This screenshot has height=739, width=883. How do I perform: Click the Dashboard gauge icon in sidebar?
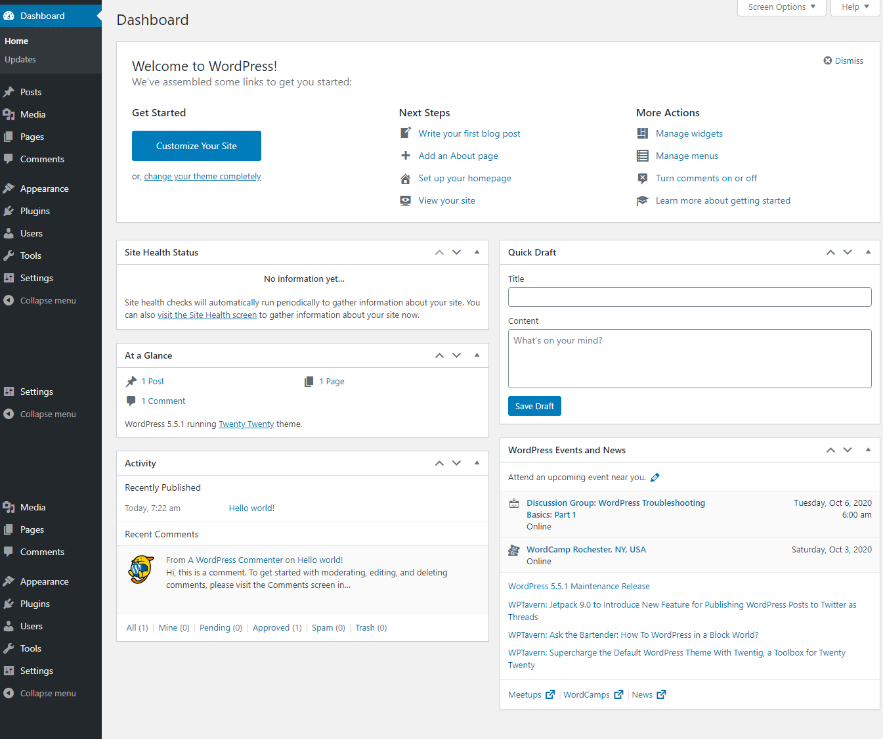[x=9, y=16]
